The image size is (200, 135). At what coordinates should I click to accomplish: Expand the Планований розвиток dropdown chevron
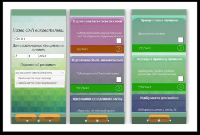62,73
